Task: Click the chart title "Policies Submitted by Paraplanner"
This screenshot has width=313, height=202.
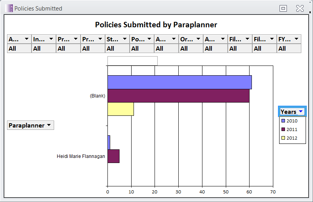Action: click(156, 25)
